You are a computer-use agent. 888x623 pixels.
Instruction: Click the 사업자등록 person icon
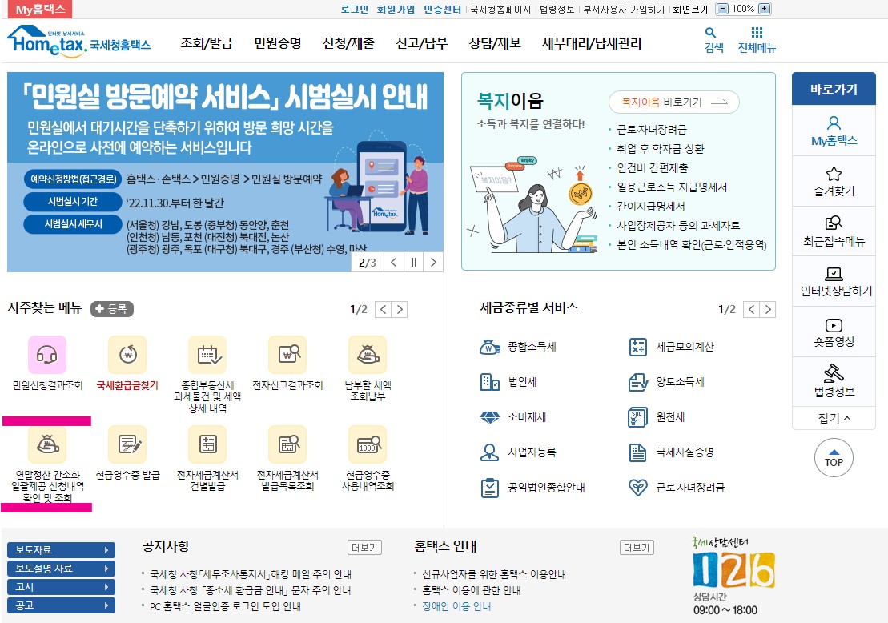pyautogui.click(x=489, y=452)
